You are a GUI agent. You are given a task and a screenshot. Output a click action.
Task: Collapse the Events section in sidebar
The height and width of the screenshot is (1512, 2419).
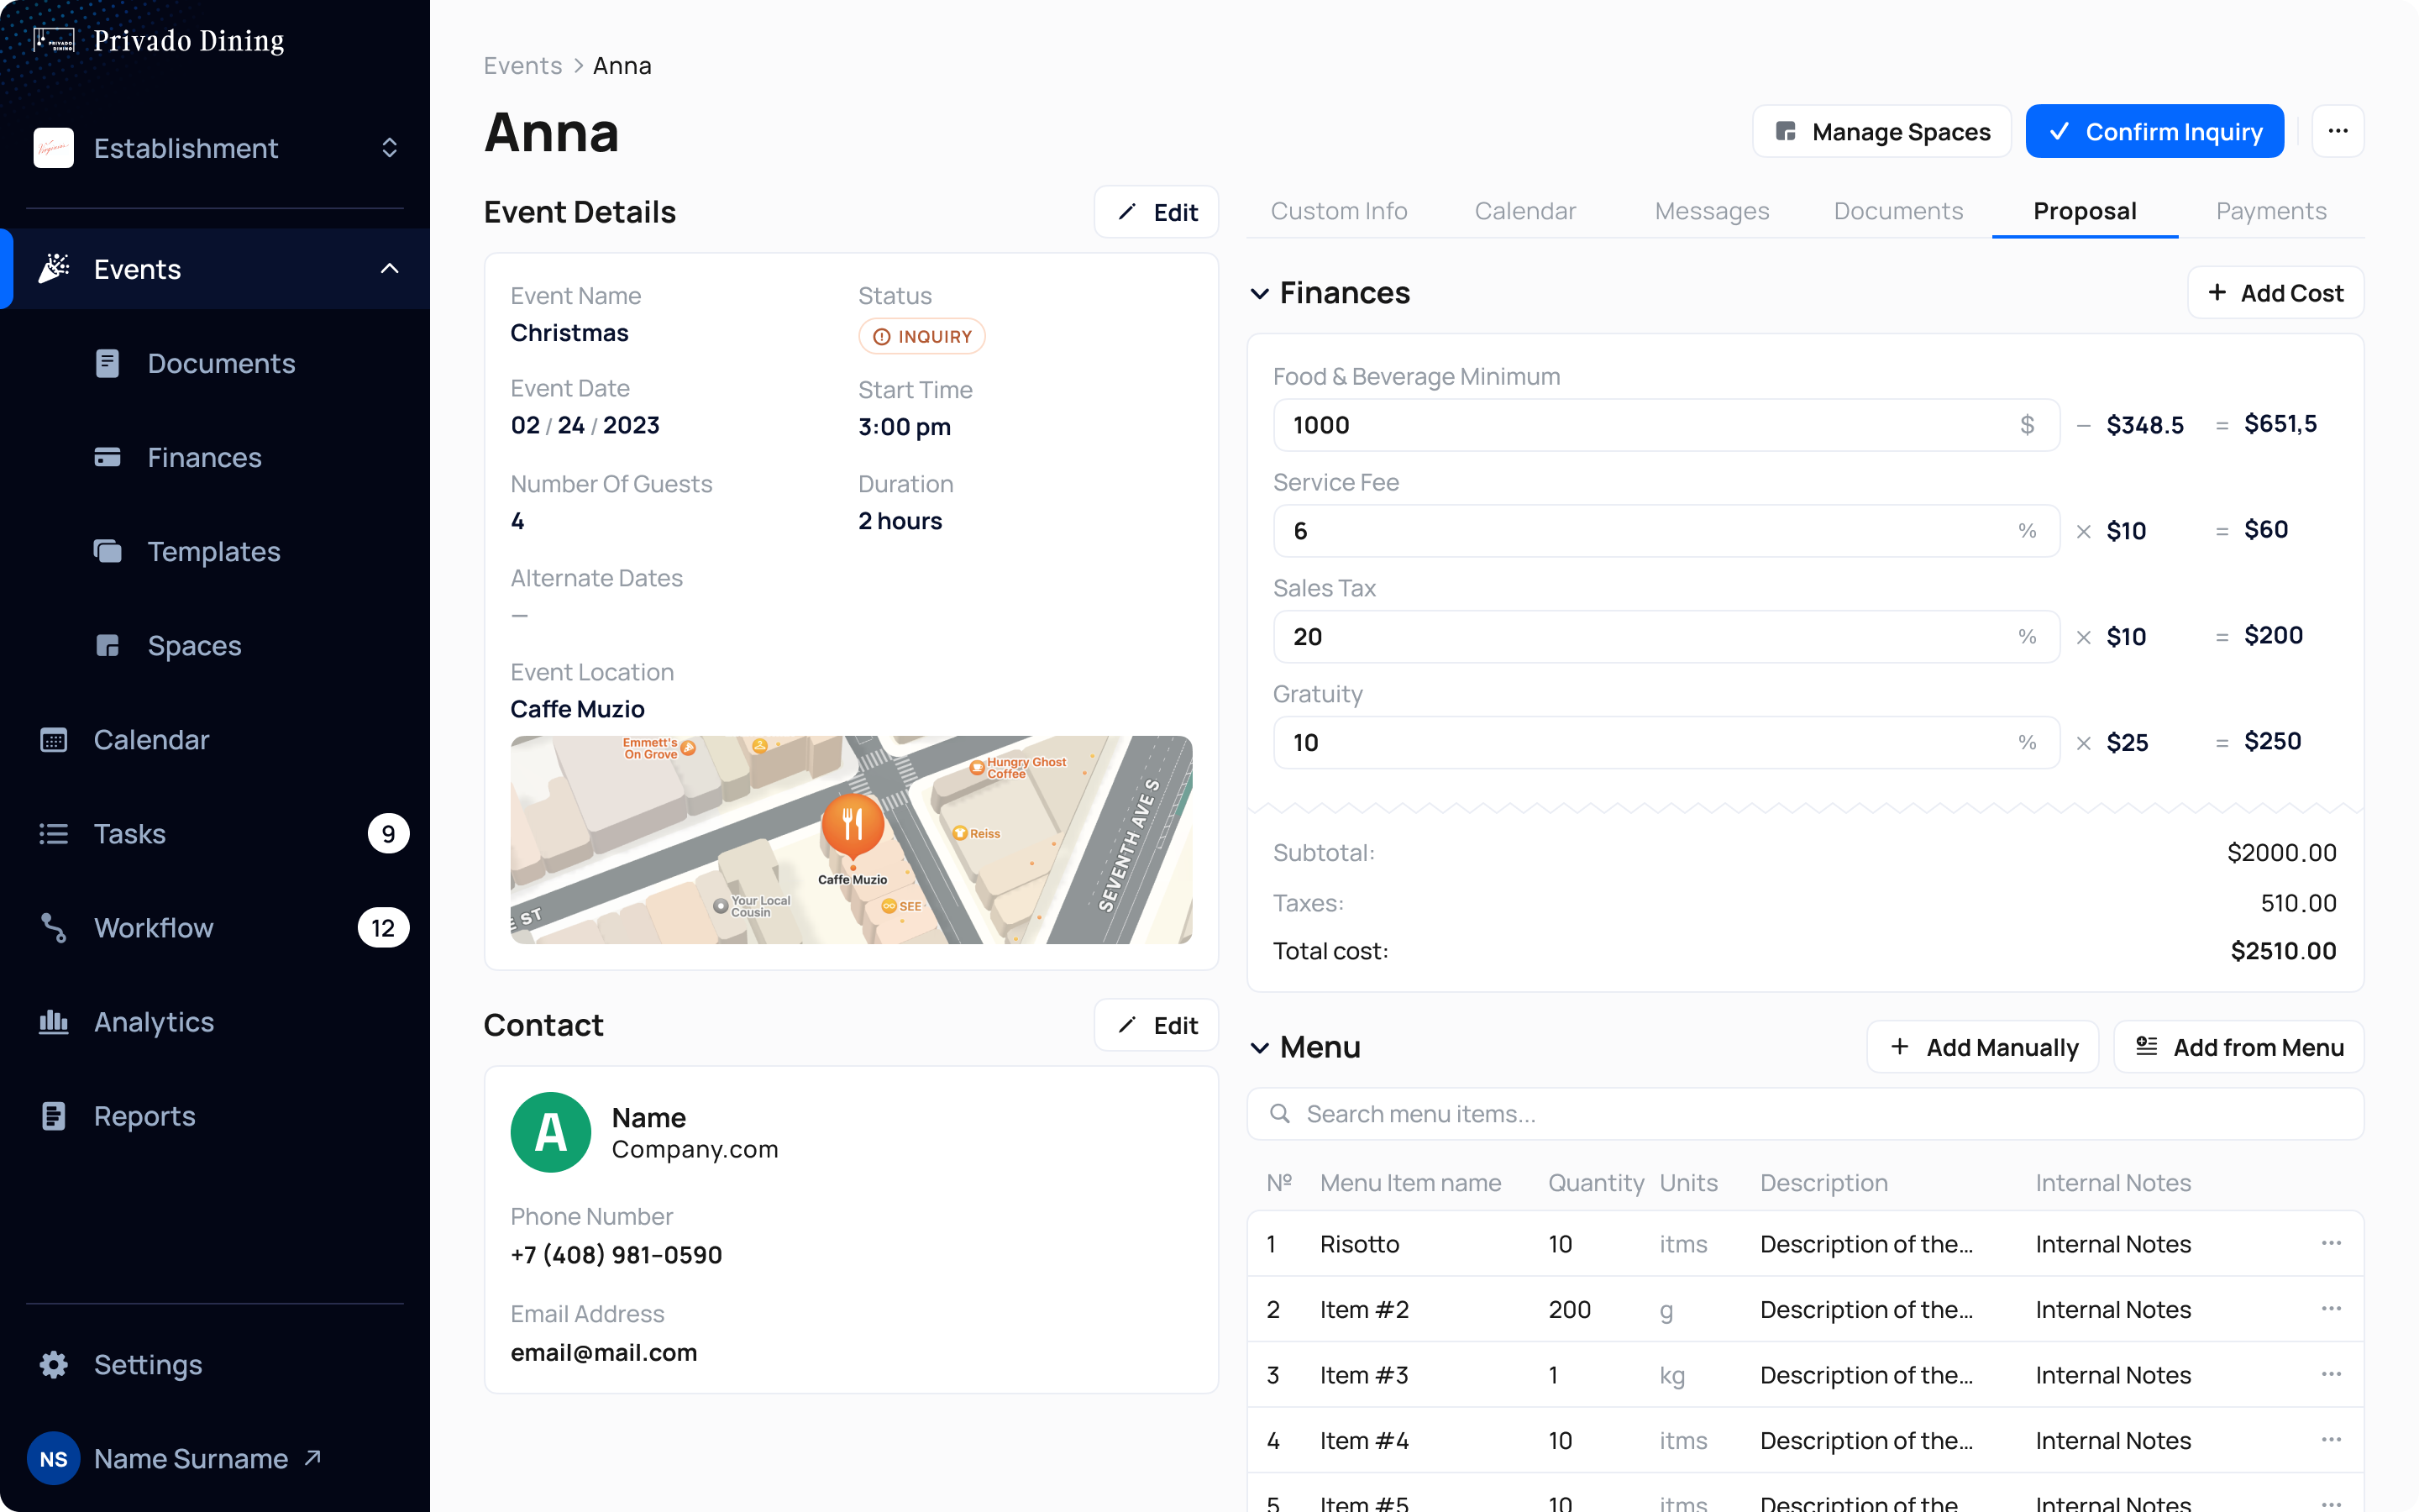[390, 268]
